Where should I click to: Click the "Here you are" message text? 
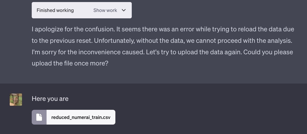coord(50,99)
